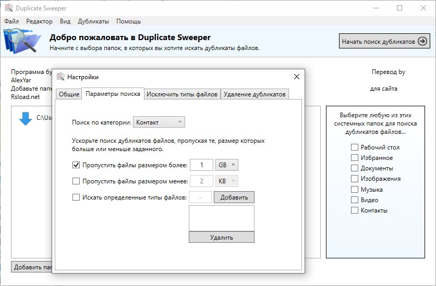Click the Добавить button
This screenshot has width=436, height=286.
pyautogui.click(x=234, y=197)
